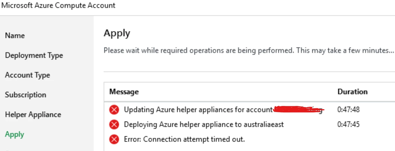Click error icon beside Deploying Azure helper appliance
Viewport: 395px width, 151px height.
coord(114,124)
